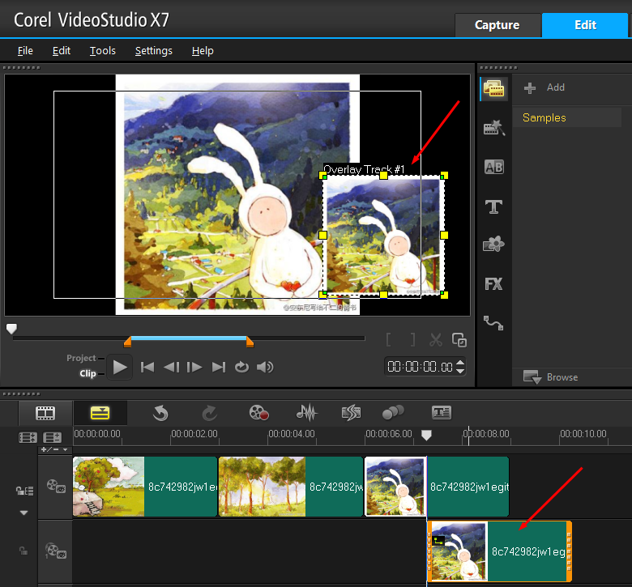Image resolution: width=632 pixels, height=587 pixels.
Task: Open the Path motion library icon
Action: pyautogui.click(x=493, y=322)
